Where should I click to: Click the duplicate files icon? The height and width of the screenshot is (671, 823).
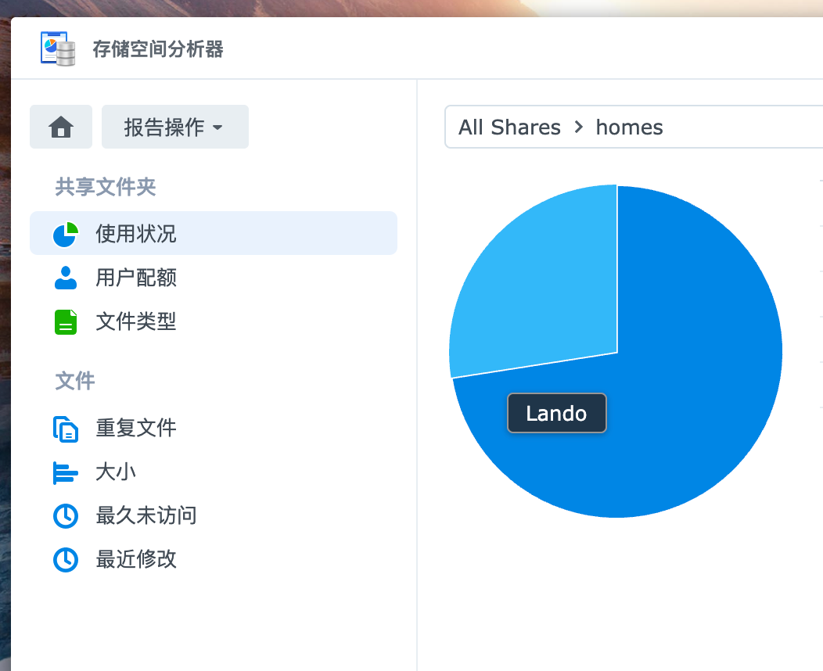click(66, 429)
